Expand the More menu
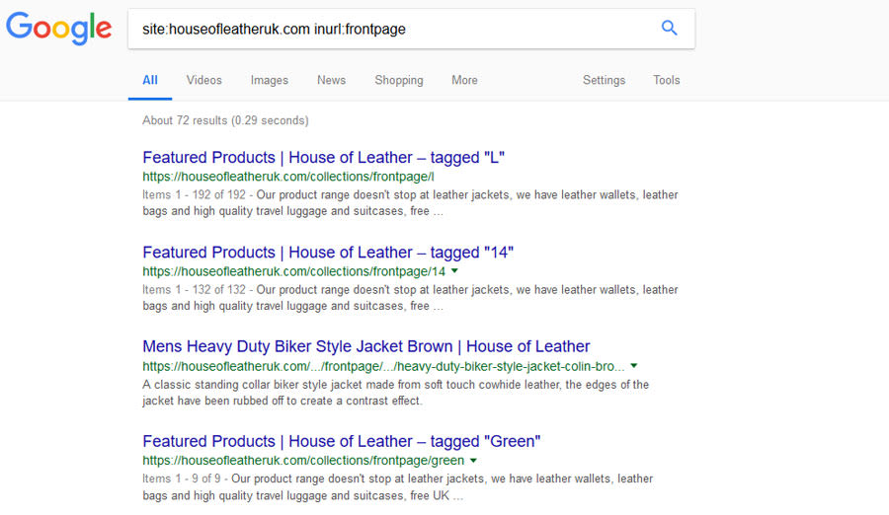Viewport: 889px width, 515px height. point(464,80)
